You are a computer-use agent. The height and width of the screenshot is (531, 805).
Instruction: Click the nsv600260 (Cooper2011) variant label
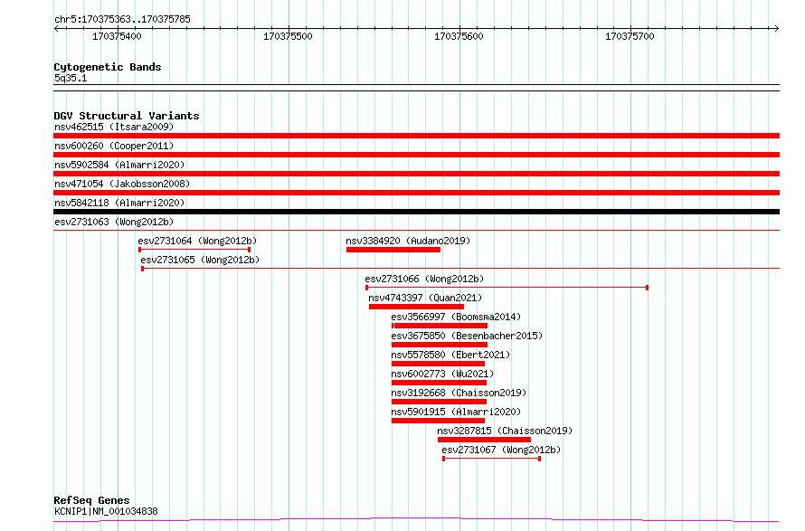point(114,146)
